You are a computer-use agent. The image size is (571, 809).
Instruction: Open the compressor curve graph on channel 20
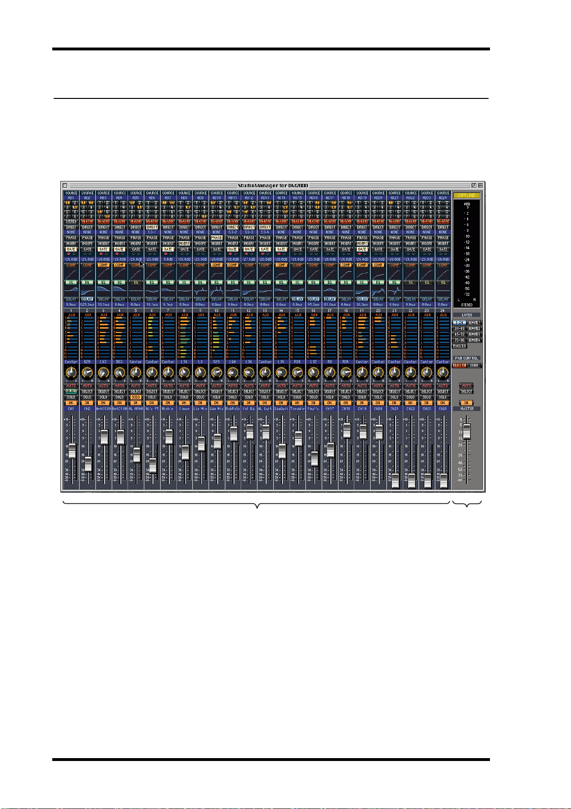[x=378, y=274]
